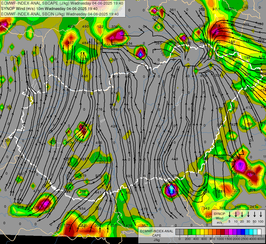The width and height of the screenshot is (266, 244).
Task: Click the map value '267'
Action: point(203,59)
